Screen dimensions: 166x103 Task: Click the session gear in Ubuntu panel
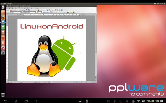pos(165,4)
